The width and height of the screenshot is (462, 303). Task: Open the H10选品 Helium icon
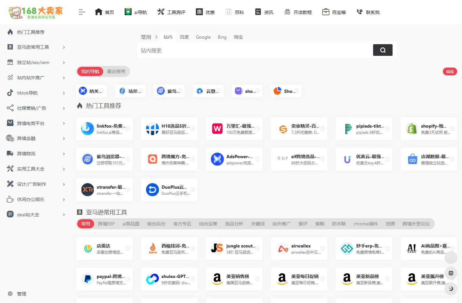point(152,129)
